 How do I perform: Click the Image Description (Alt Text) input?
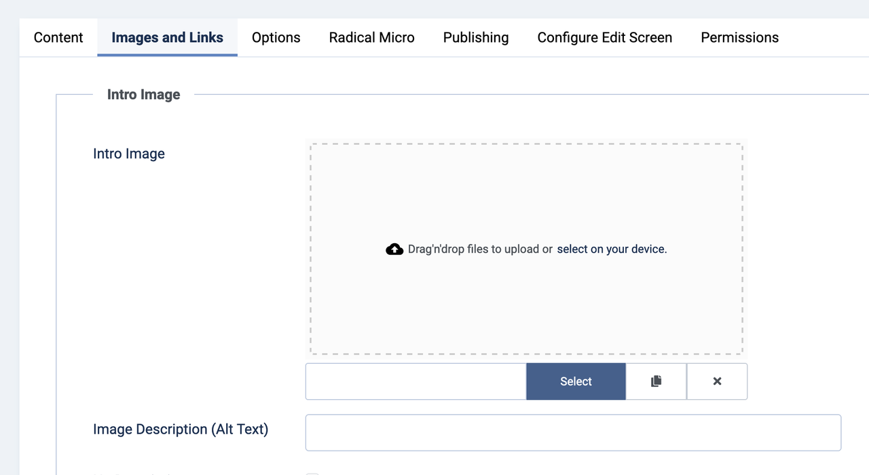pyautogui.click(x=573, y=432)
